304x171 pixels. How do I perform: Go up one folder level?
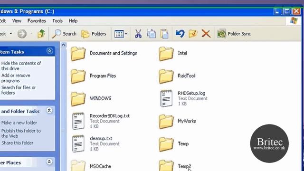[41, 34]
